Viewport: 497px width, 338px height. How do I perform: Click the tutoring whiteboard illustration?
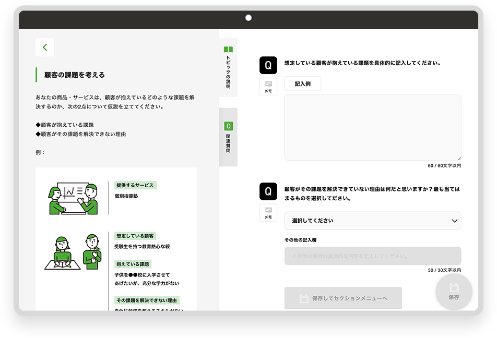point(73,199)
